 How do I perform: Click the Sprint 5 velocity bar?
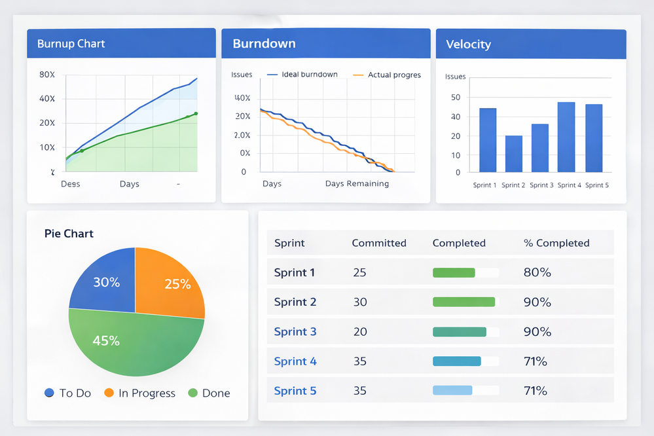tap(594, 138)
